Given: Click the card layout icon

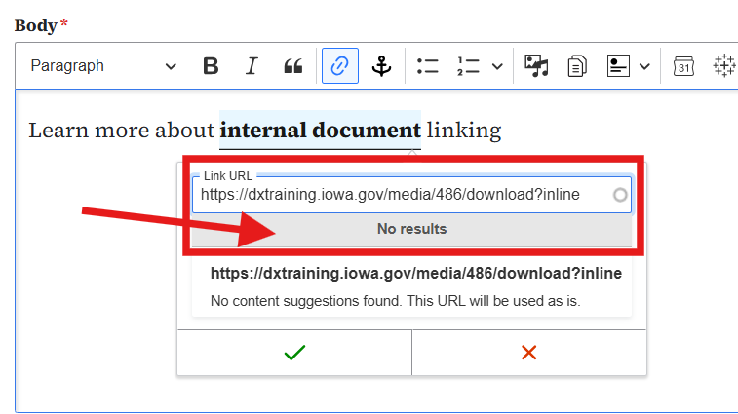Looking at the screenshot, I should pyautogui.click(x=618, y=66).
